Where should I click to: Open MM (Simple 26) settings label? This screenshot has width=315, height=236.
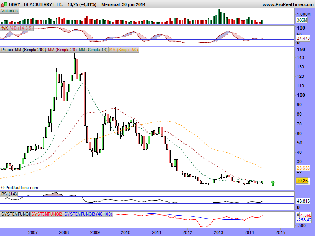click(62, 50)
